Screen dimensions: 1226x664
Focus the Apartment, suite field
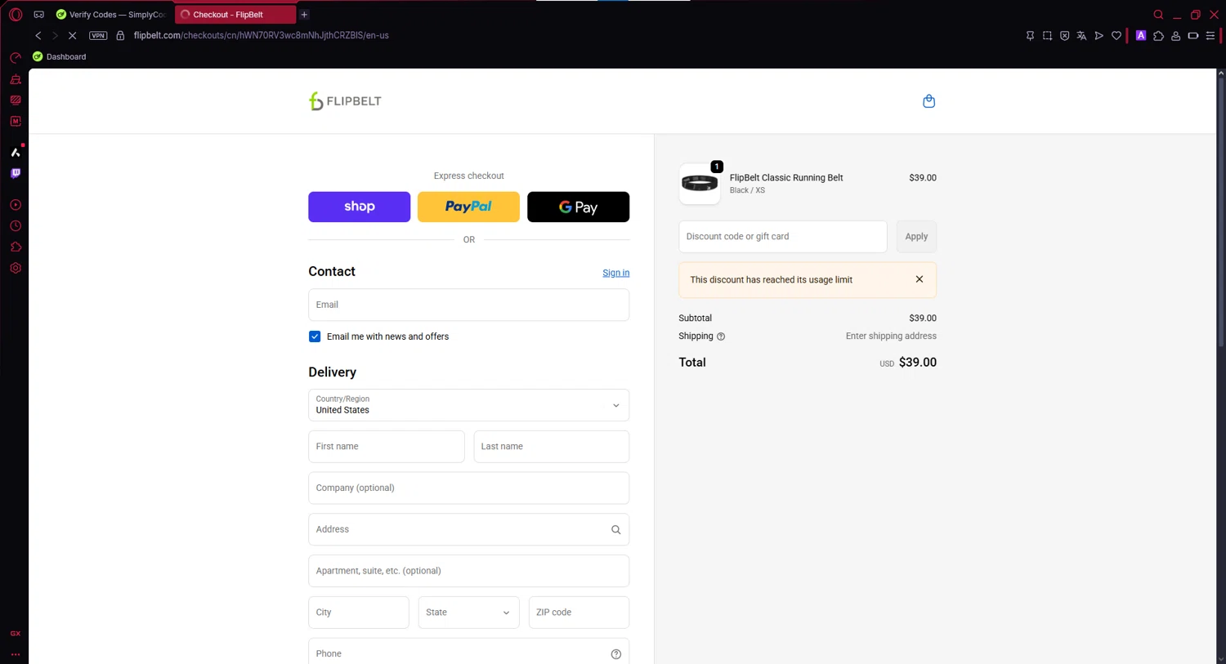point(468,571)
